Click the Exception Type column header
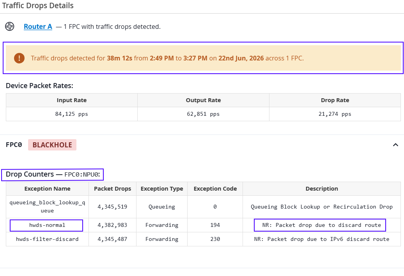 (x=162, y=189)
